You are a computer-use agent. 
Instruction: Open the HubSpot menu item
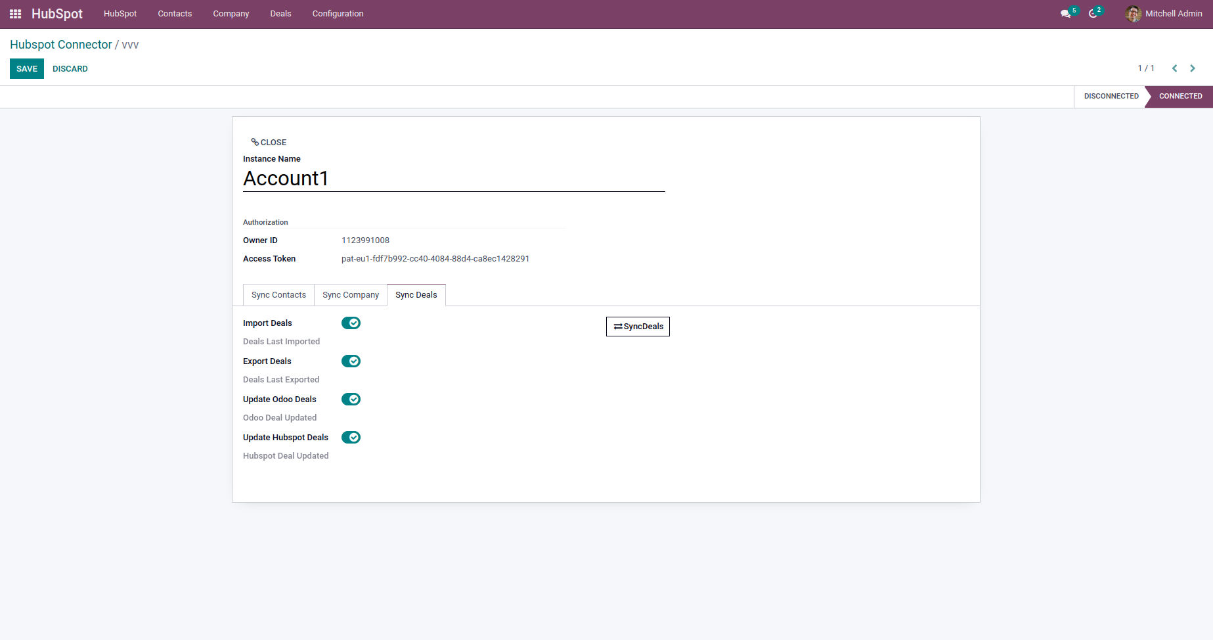pos(120,14)
